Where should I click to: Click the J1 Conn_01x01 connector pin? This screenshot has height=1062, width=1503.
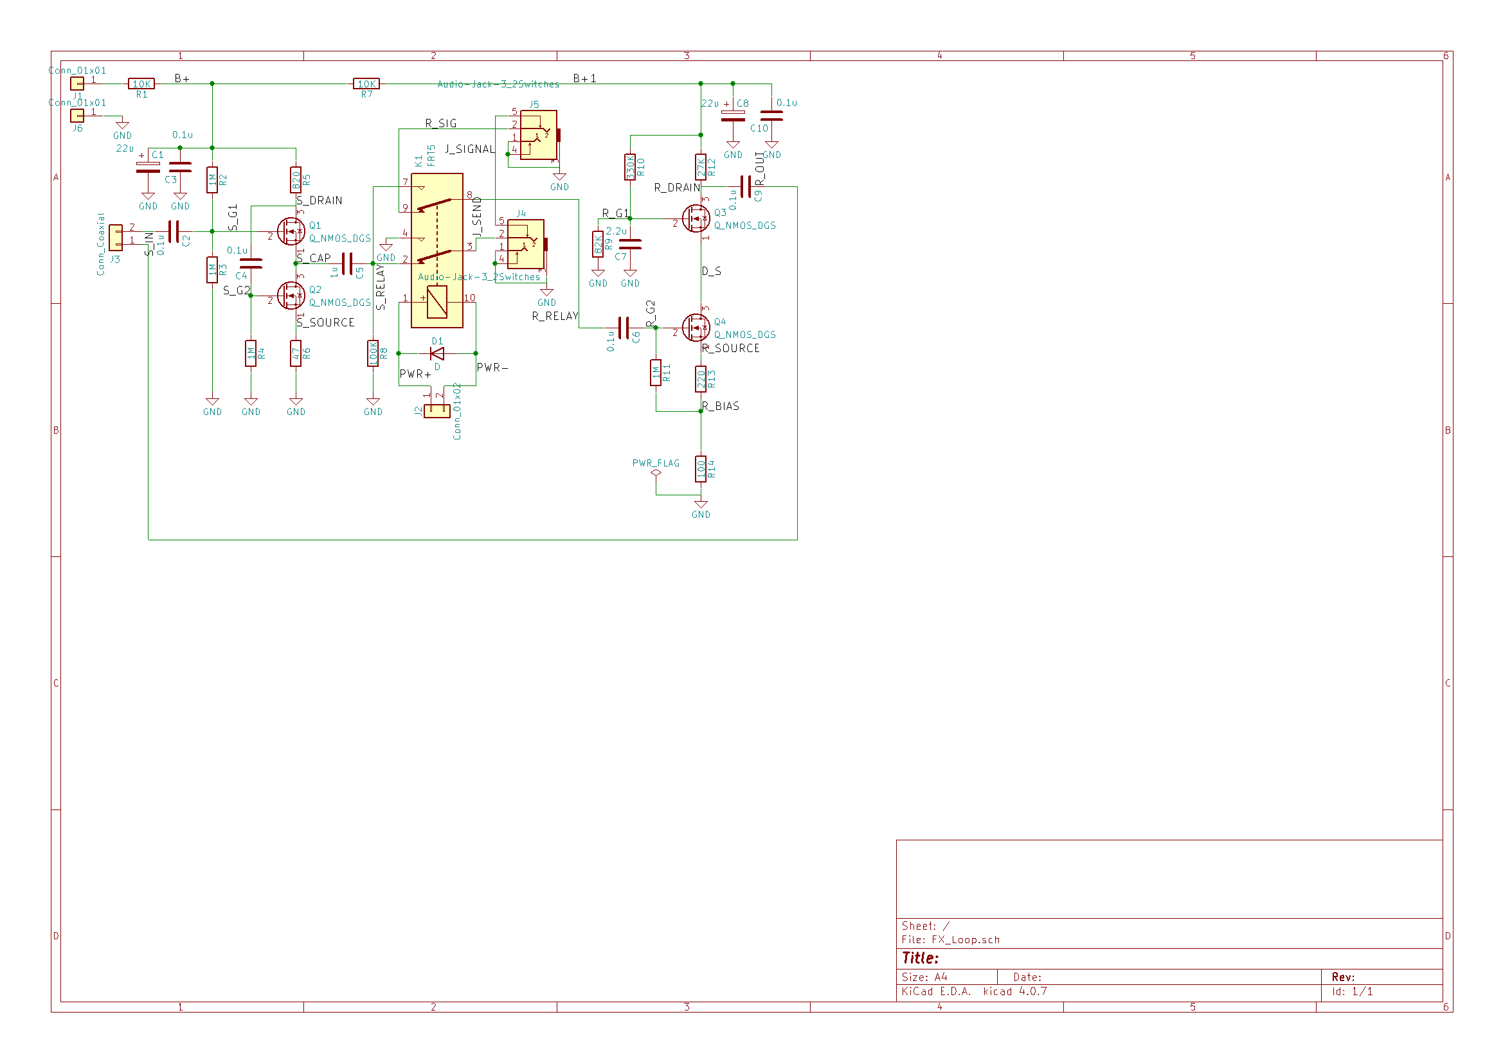click(77, 84)
